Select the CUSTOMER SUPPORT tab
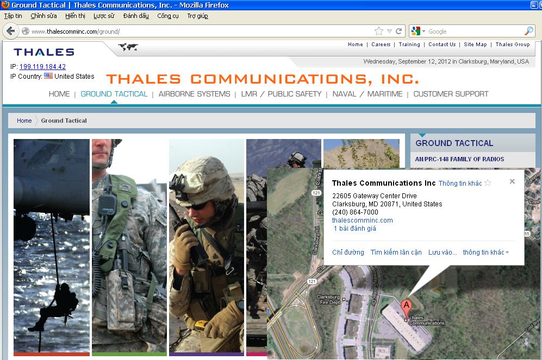Viewport: 542px width, 360px height. [x=451, y=94]
